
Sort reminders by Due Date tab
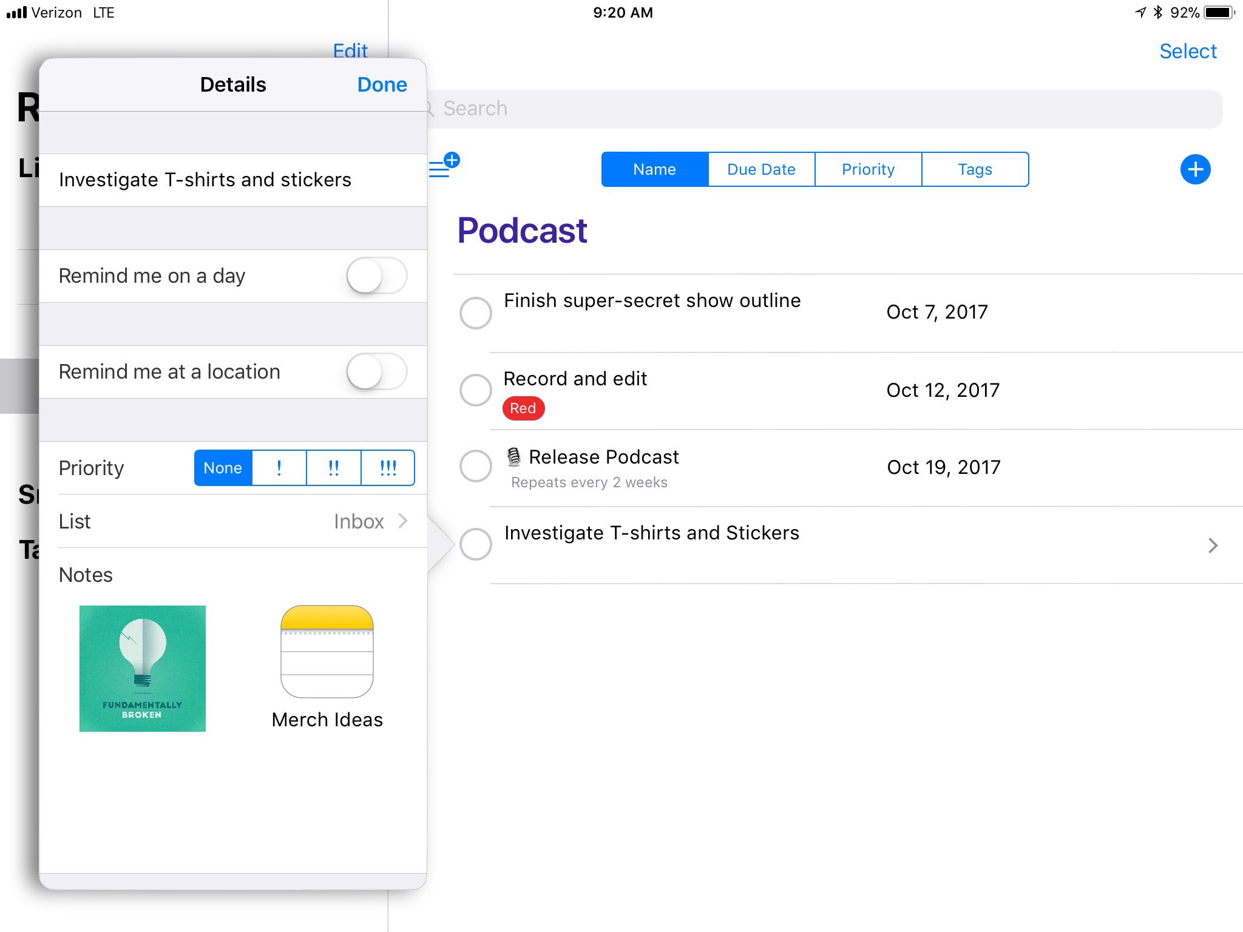click(761, 169)
